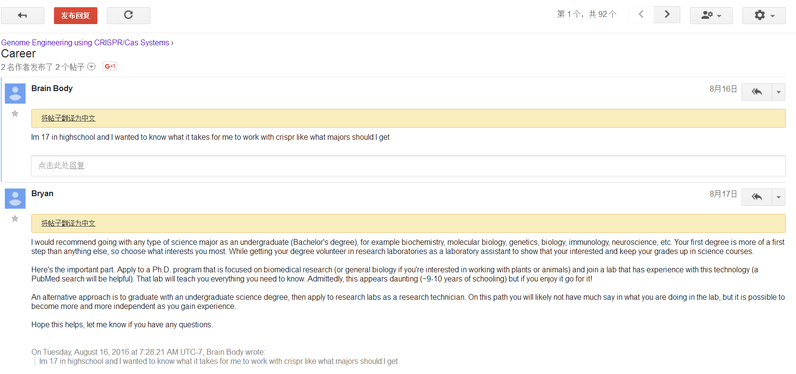
Task: Refresh the topic with the reload icon
Action: click(x=128, y=15)
